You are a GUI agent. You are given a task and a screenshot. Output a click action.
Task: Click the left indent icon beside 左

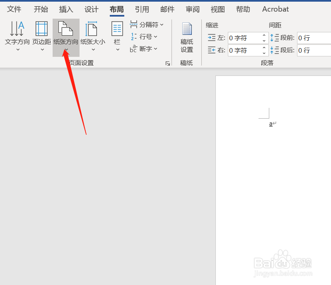coord(212,38)
